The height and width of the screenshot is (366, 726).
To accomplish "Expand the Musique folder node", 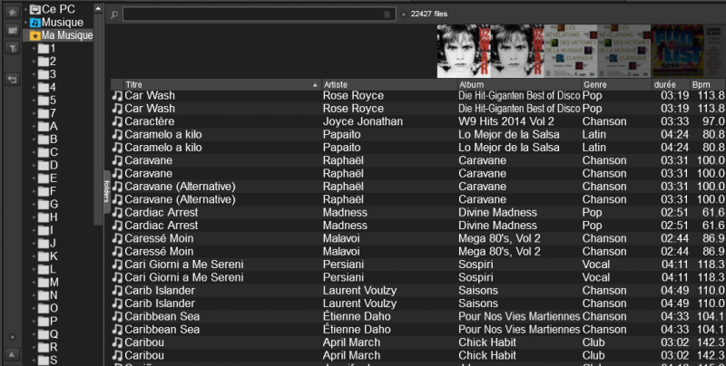I will coord(25,22).
